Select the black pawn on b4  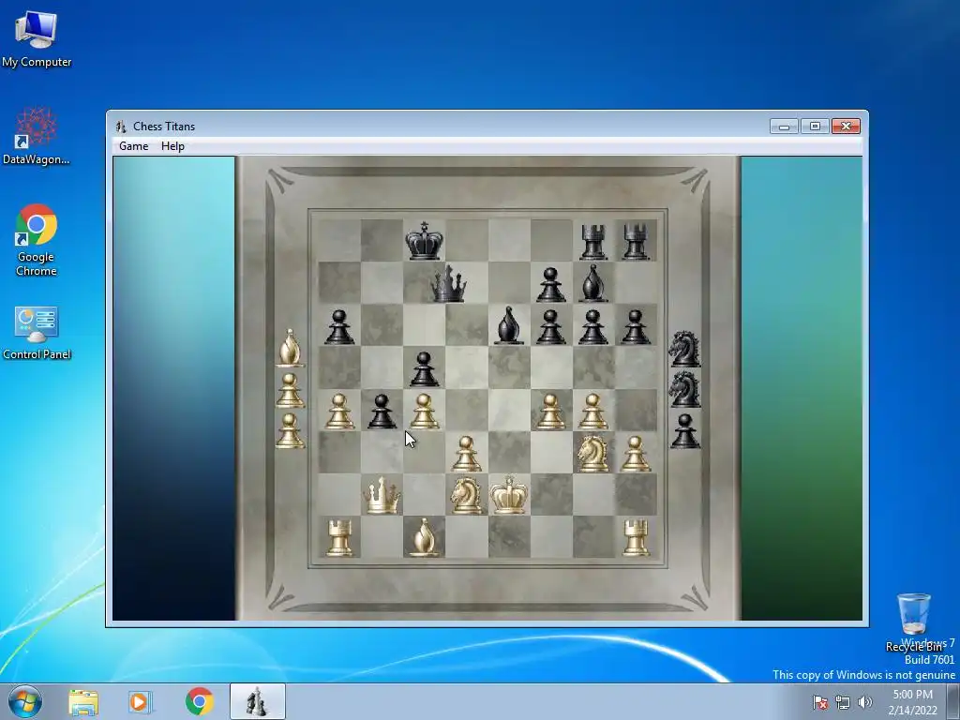pyautogui.click(x=382, y=411)
